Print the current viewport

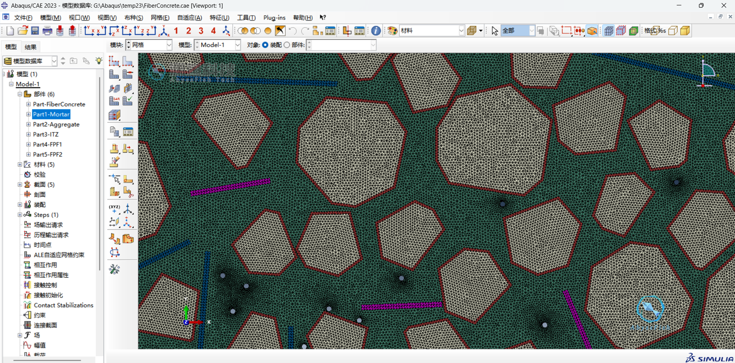coord(47,31)
